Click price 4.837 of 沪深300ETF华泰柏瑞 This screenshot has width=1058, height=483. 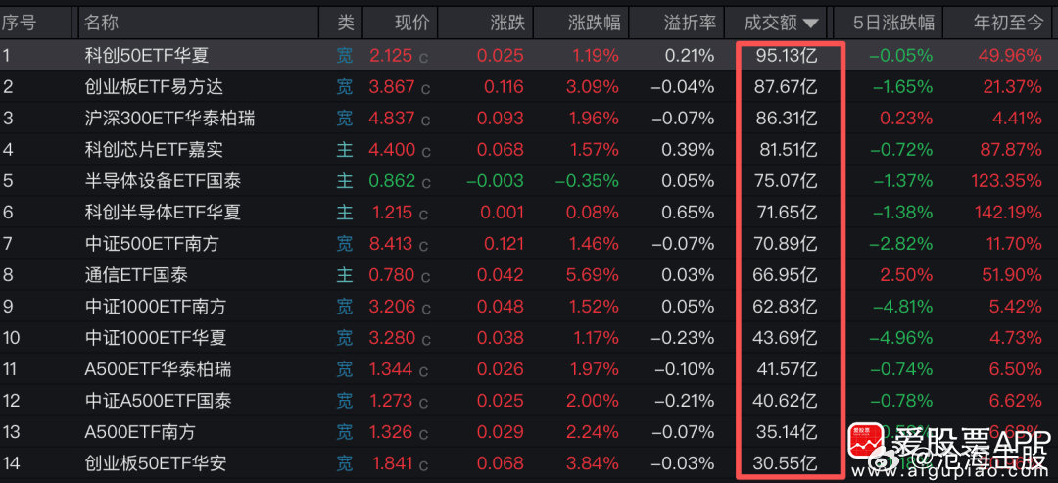click(393, 118)
